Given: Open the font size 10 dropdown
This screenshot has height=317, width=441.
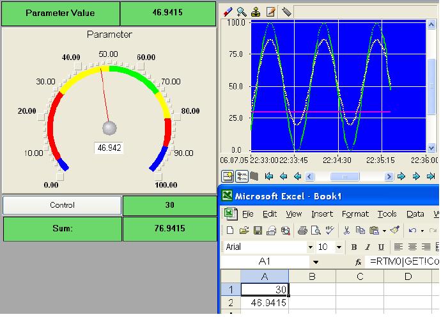Looking at the screenshot, I should point(339,247).
